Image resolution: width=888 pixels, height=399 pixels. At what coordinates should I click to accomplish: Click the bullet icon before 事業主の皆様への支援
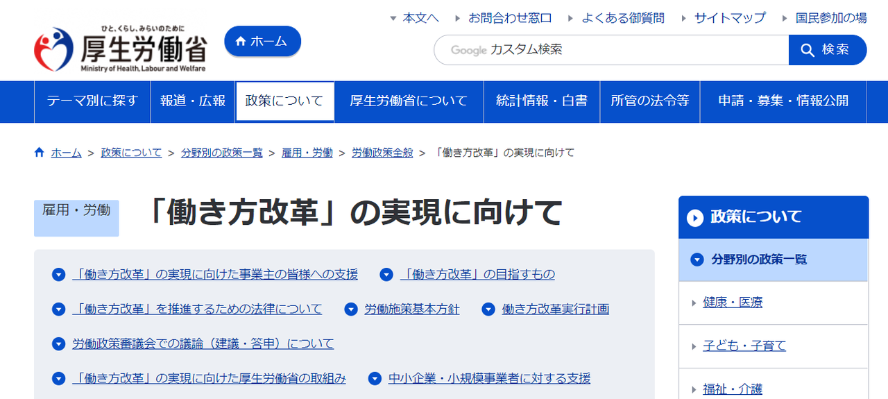[58, 275]
